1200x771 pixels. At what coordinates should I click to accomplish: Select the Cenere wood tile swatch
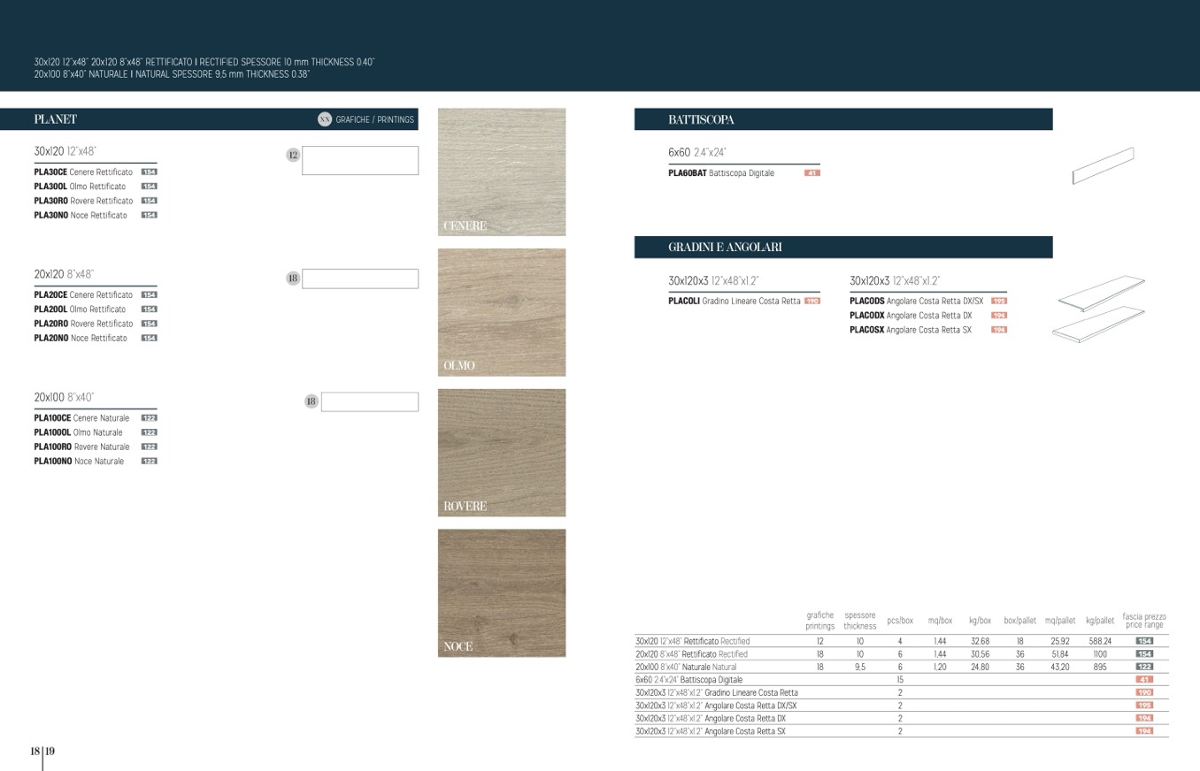(502, 172)
